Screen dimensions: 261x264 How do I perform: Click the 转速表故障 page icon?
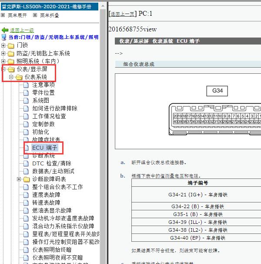[26, 203]
